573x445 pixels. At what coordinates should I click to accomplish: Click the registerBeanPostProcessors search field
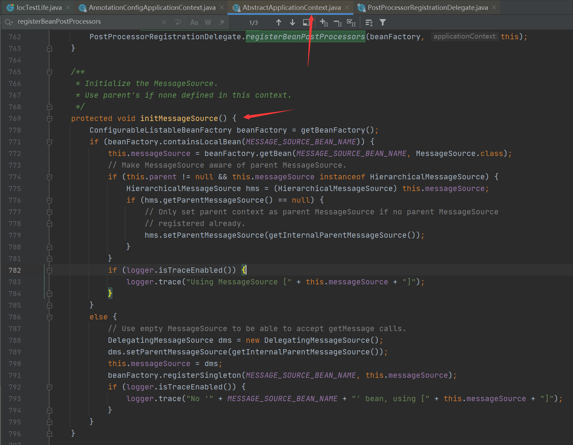88,22
